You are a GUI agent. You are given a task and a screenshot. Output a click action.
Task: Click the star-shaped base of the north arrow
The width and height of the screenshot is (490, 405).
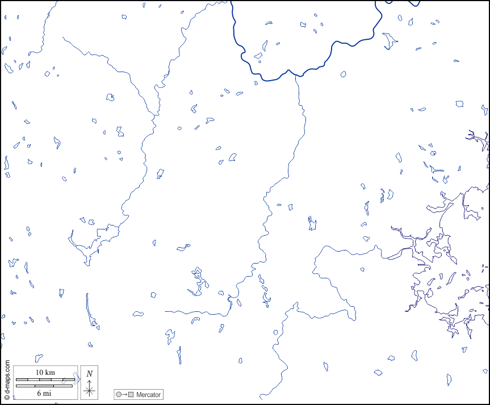pyautogui.click(x=89, y=391)
